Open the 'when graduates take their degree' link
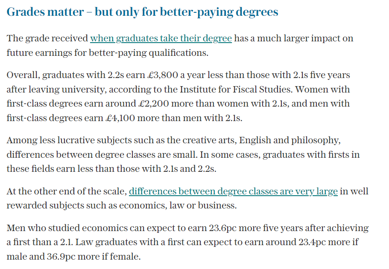 161,38
